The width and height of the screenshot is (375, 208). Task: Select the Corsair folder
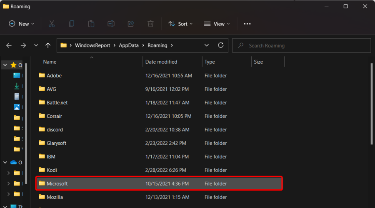[159, 116]
